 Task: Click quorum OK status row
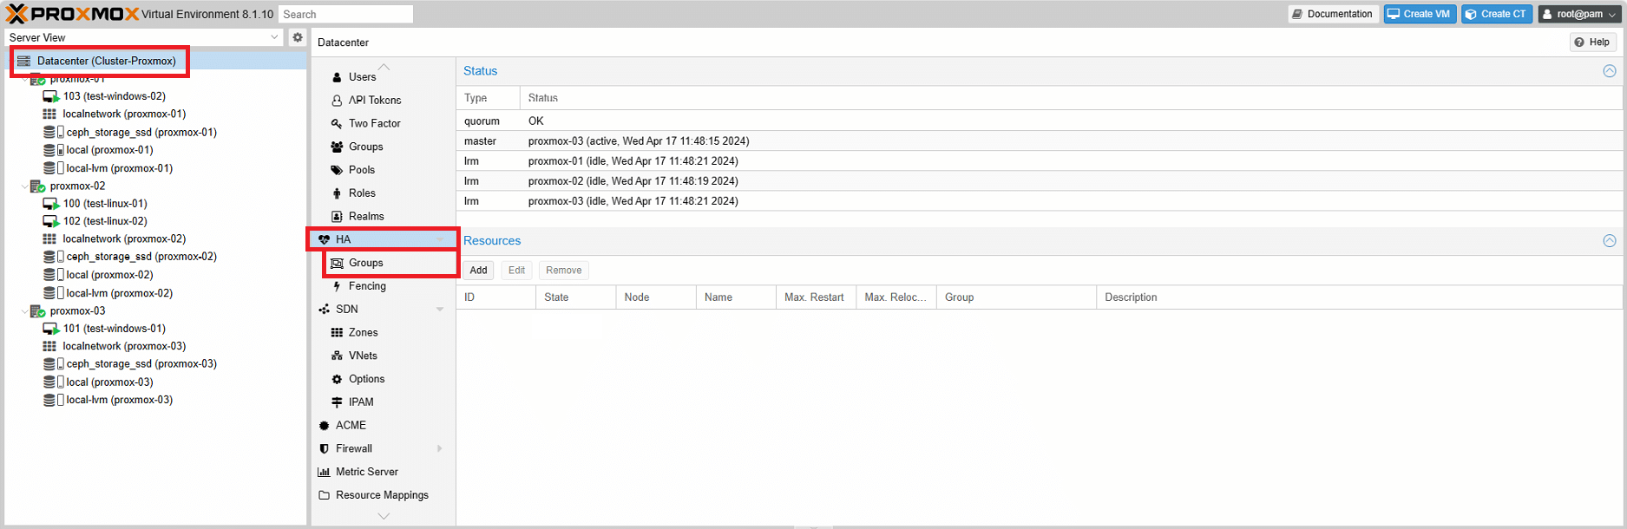(x=1040, y=121)
